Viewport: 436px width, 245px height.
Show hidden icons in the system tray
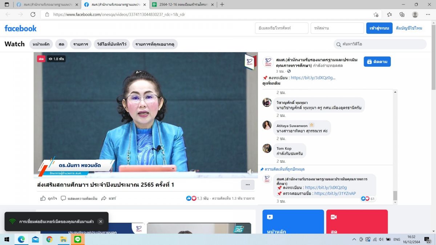(x=354, y=240)
